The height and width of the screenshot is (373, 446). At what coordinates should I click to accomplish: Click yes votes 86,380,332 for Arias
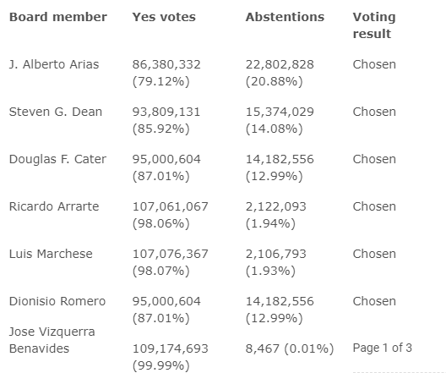tap(166, 64)
